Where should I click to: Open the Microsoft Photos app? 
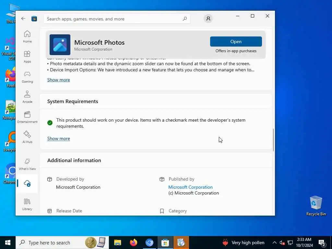(236, 41)
